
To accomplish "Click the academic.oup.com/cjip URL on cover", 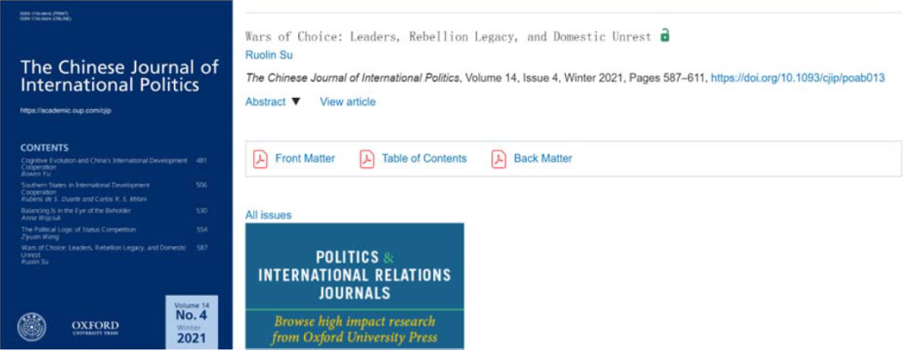I will (x=65, y=110).
